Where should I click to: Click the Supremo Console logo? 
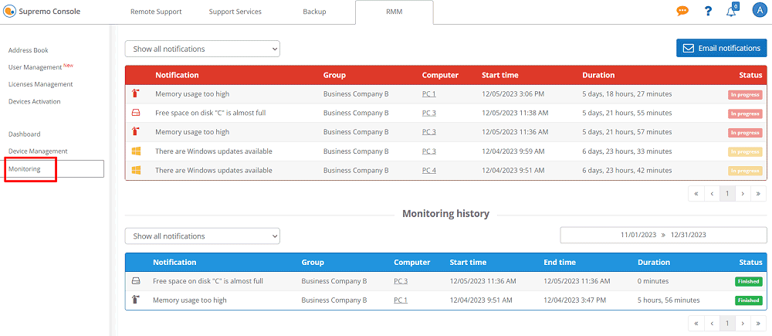tap(42, 12)
